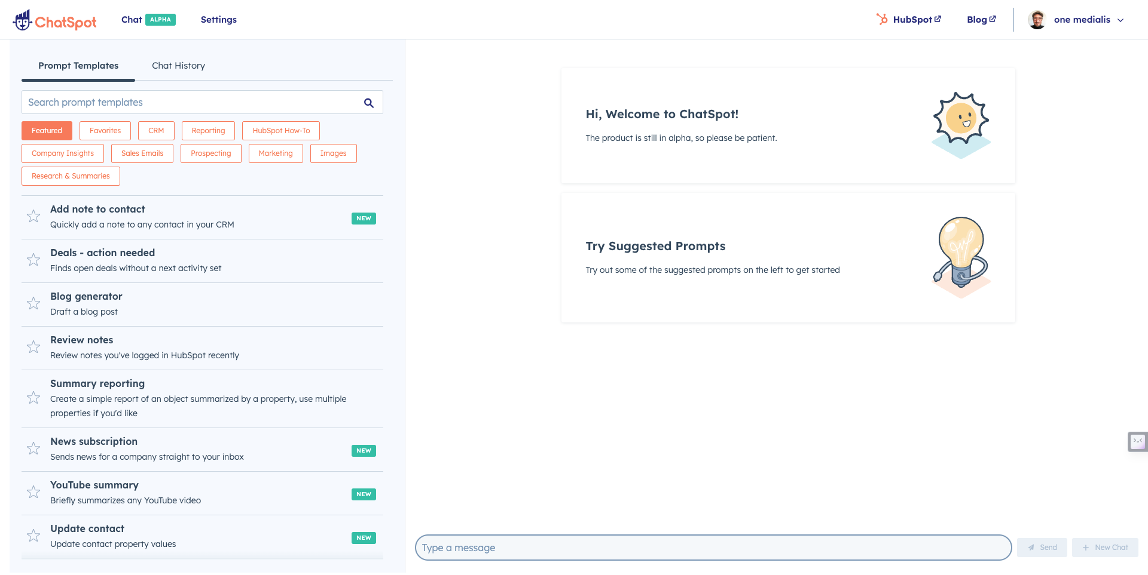This screenshot has height=575, width=1148.
Task: Open the HubSpot external link
Action: click(x=909, y=20)
